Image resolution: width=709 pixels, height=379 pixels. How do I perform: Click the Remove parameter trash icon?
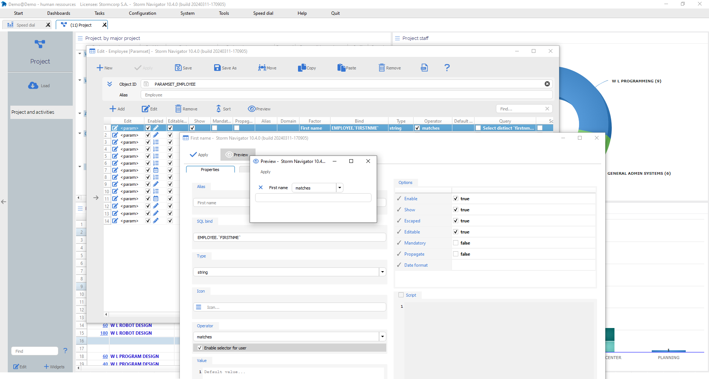coord(178,109)
